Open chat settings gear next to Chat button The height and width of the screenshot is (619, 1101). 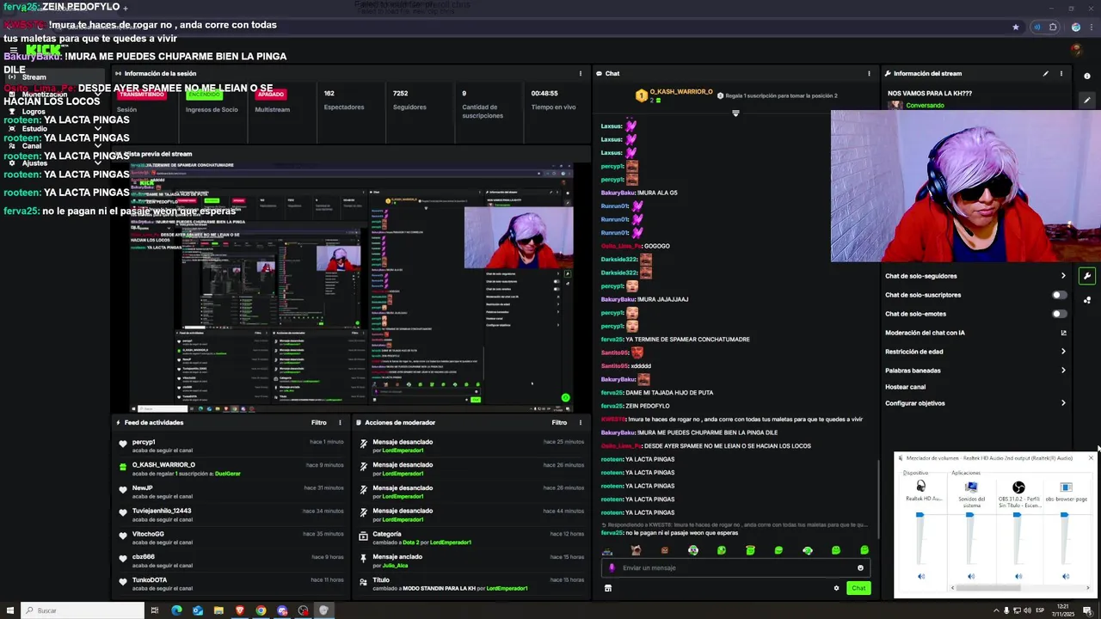coord(836,588)
